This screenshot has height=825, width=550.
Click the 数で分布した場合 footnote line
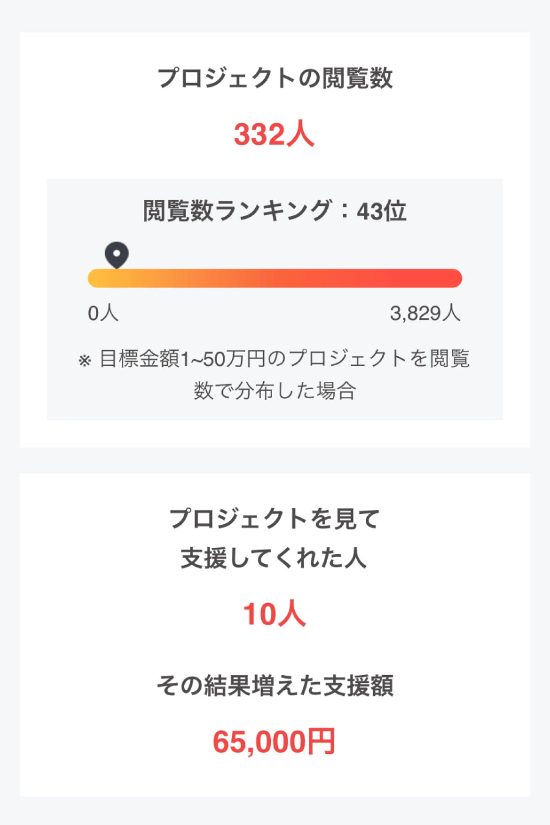[275, 391]
